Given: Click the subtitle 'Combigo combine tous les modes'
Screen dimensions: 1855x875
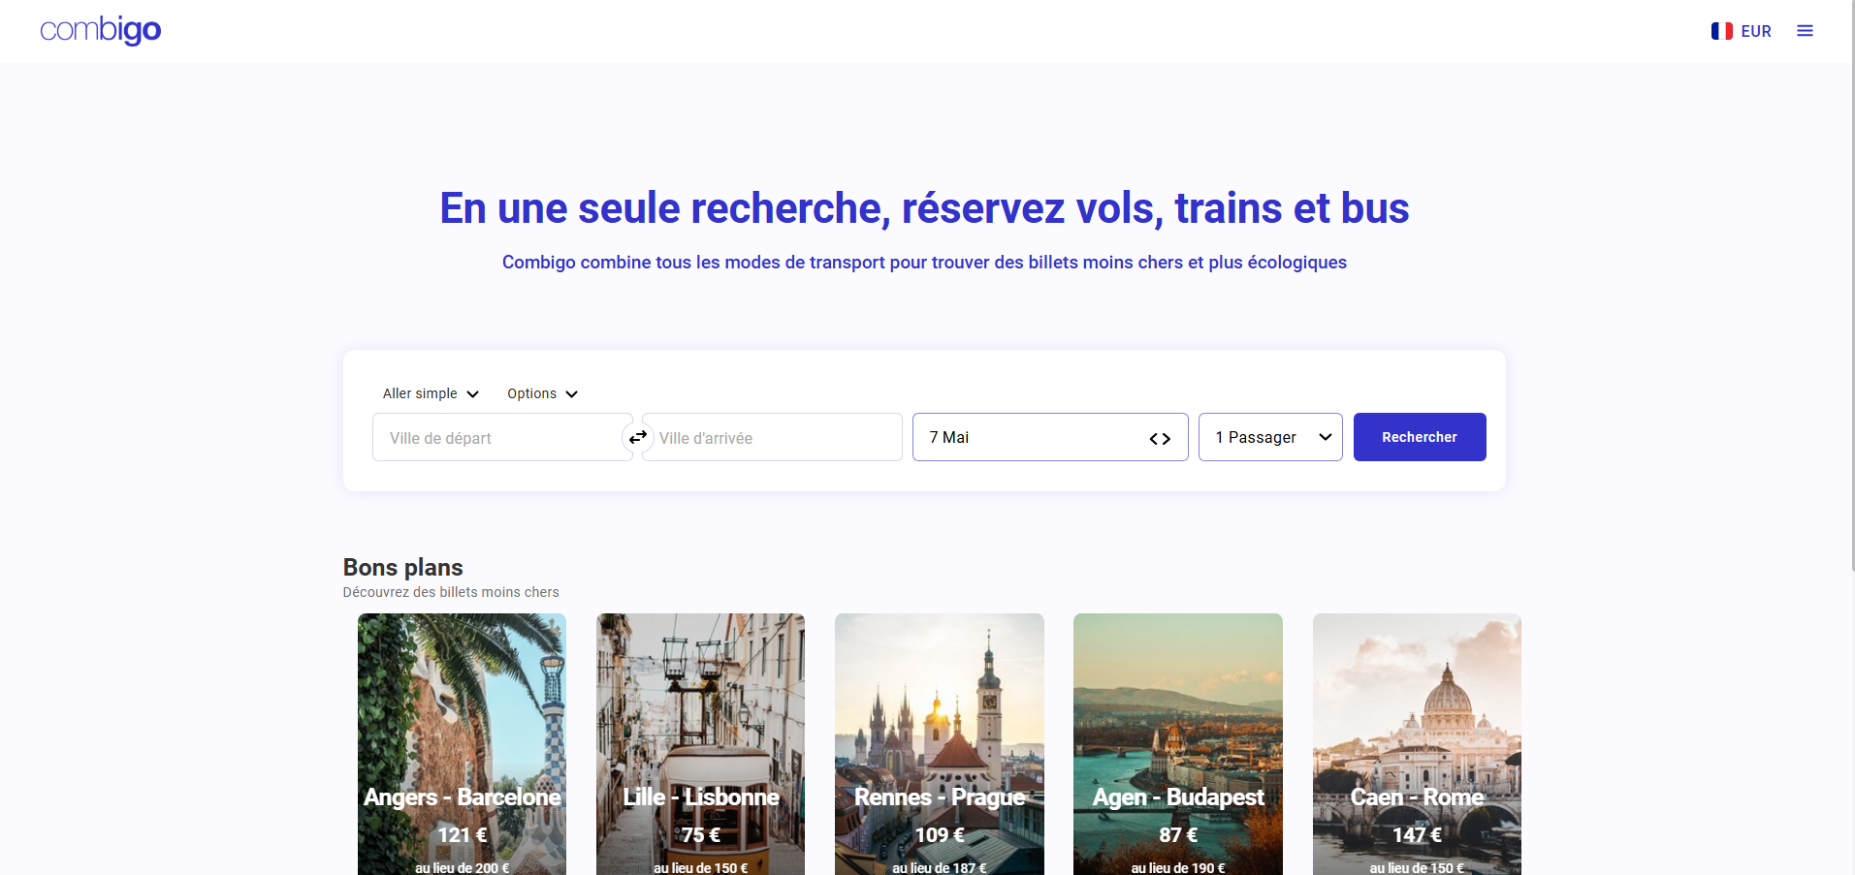Looking at the screenshot, I should point(924,263).
